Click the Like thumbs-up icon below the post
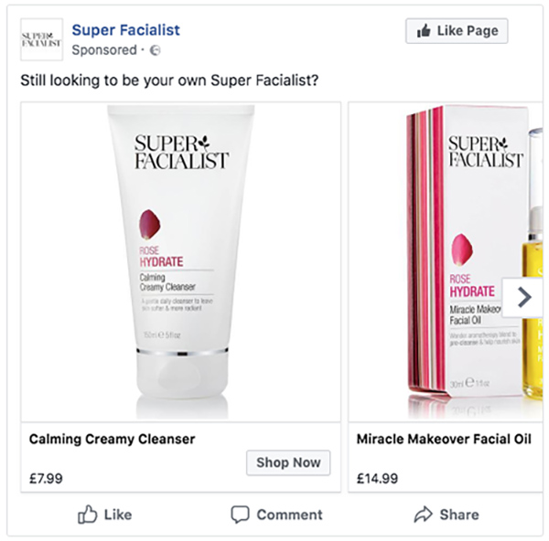Viewport: 549px width, 541px height. click(88, 514)
